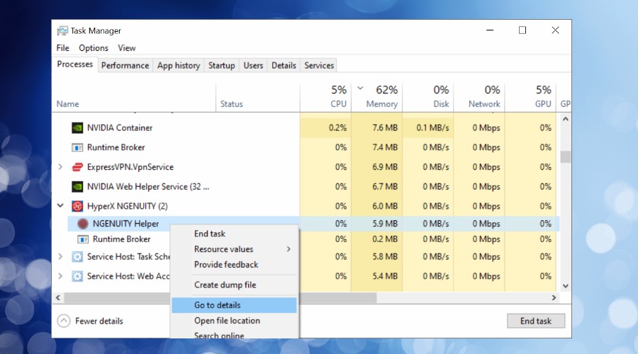Sort by the Status column header
This screenshot has width=638, height=354.
tap(258, 98)
